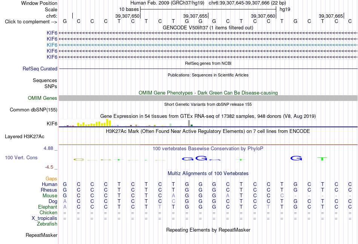Click the 10 bases scale bar text
358x244 pixels.
(129, 9)
